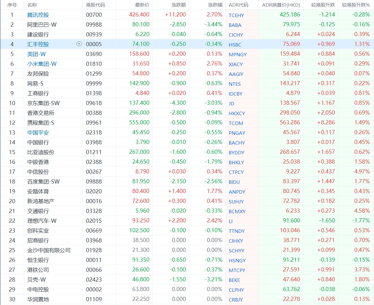
Task: Open the MPNGY ADR code link
Action: pyautogui.click(x=238, y=54)
